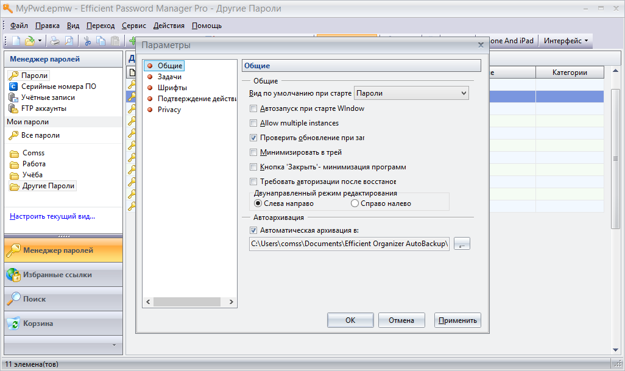Click the Print preview magnifier icon

click(x=69, y=41)
